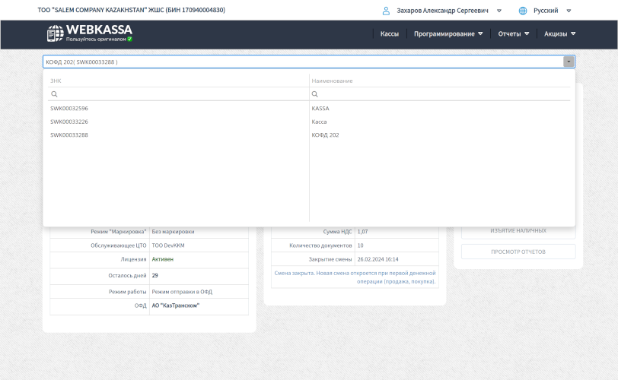618x380 pixels.
Task: Click the shift closing date 26.02.2024 16:14
Action: point(377,259)
